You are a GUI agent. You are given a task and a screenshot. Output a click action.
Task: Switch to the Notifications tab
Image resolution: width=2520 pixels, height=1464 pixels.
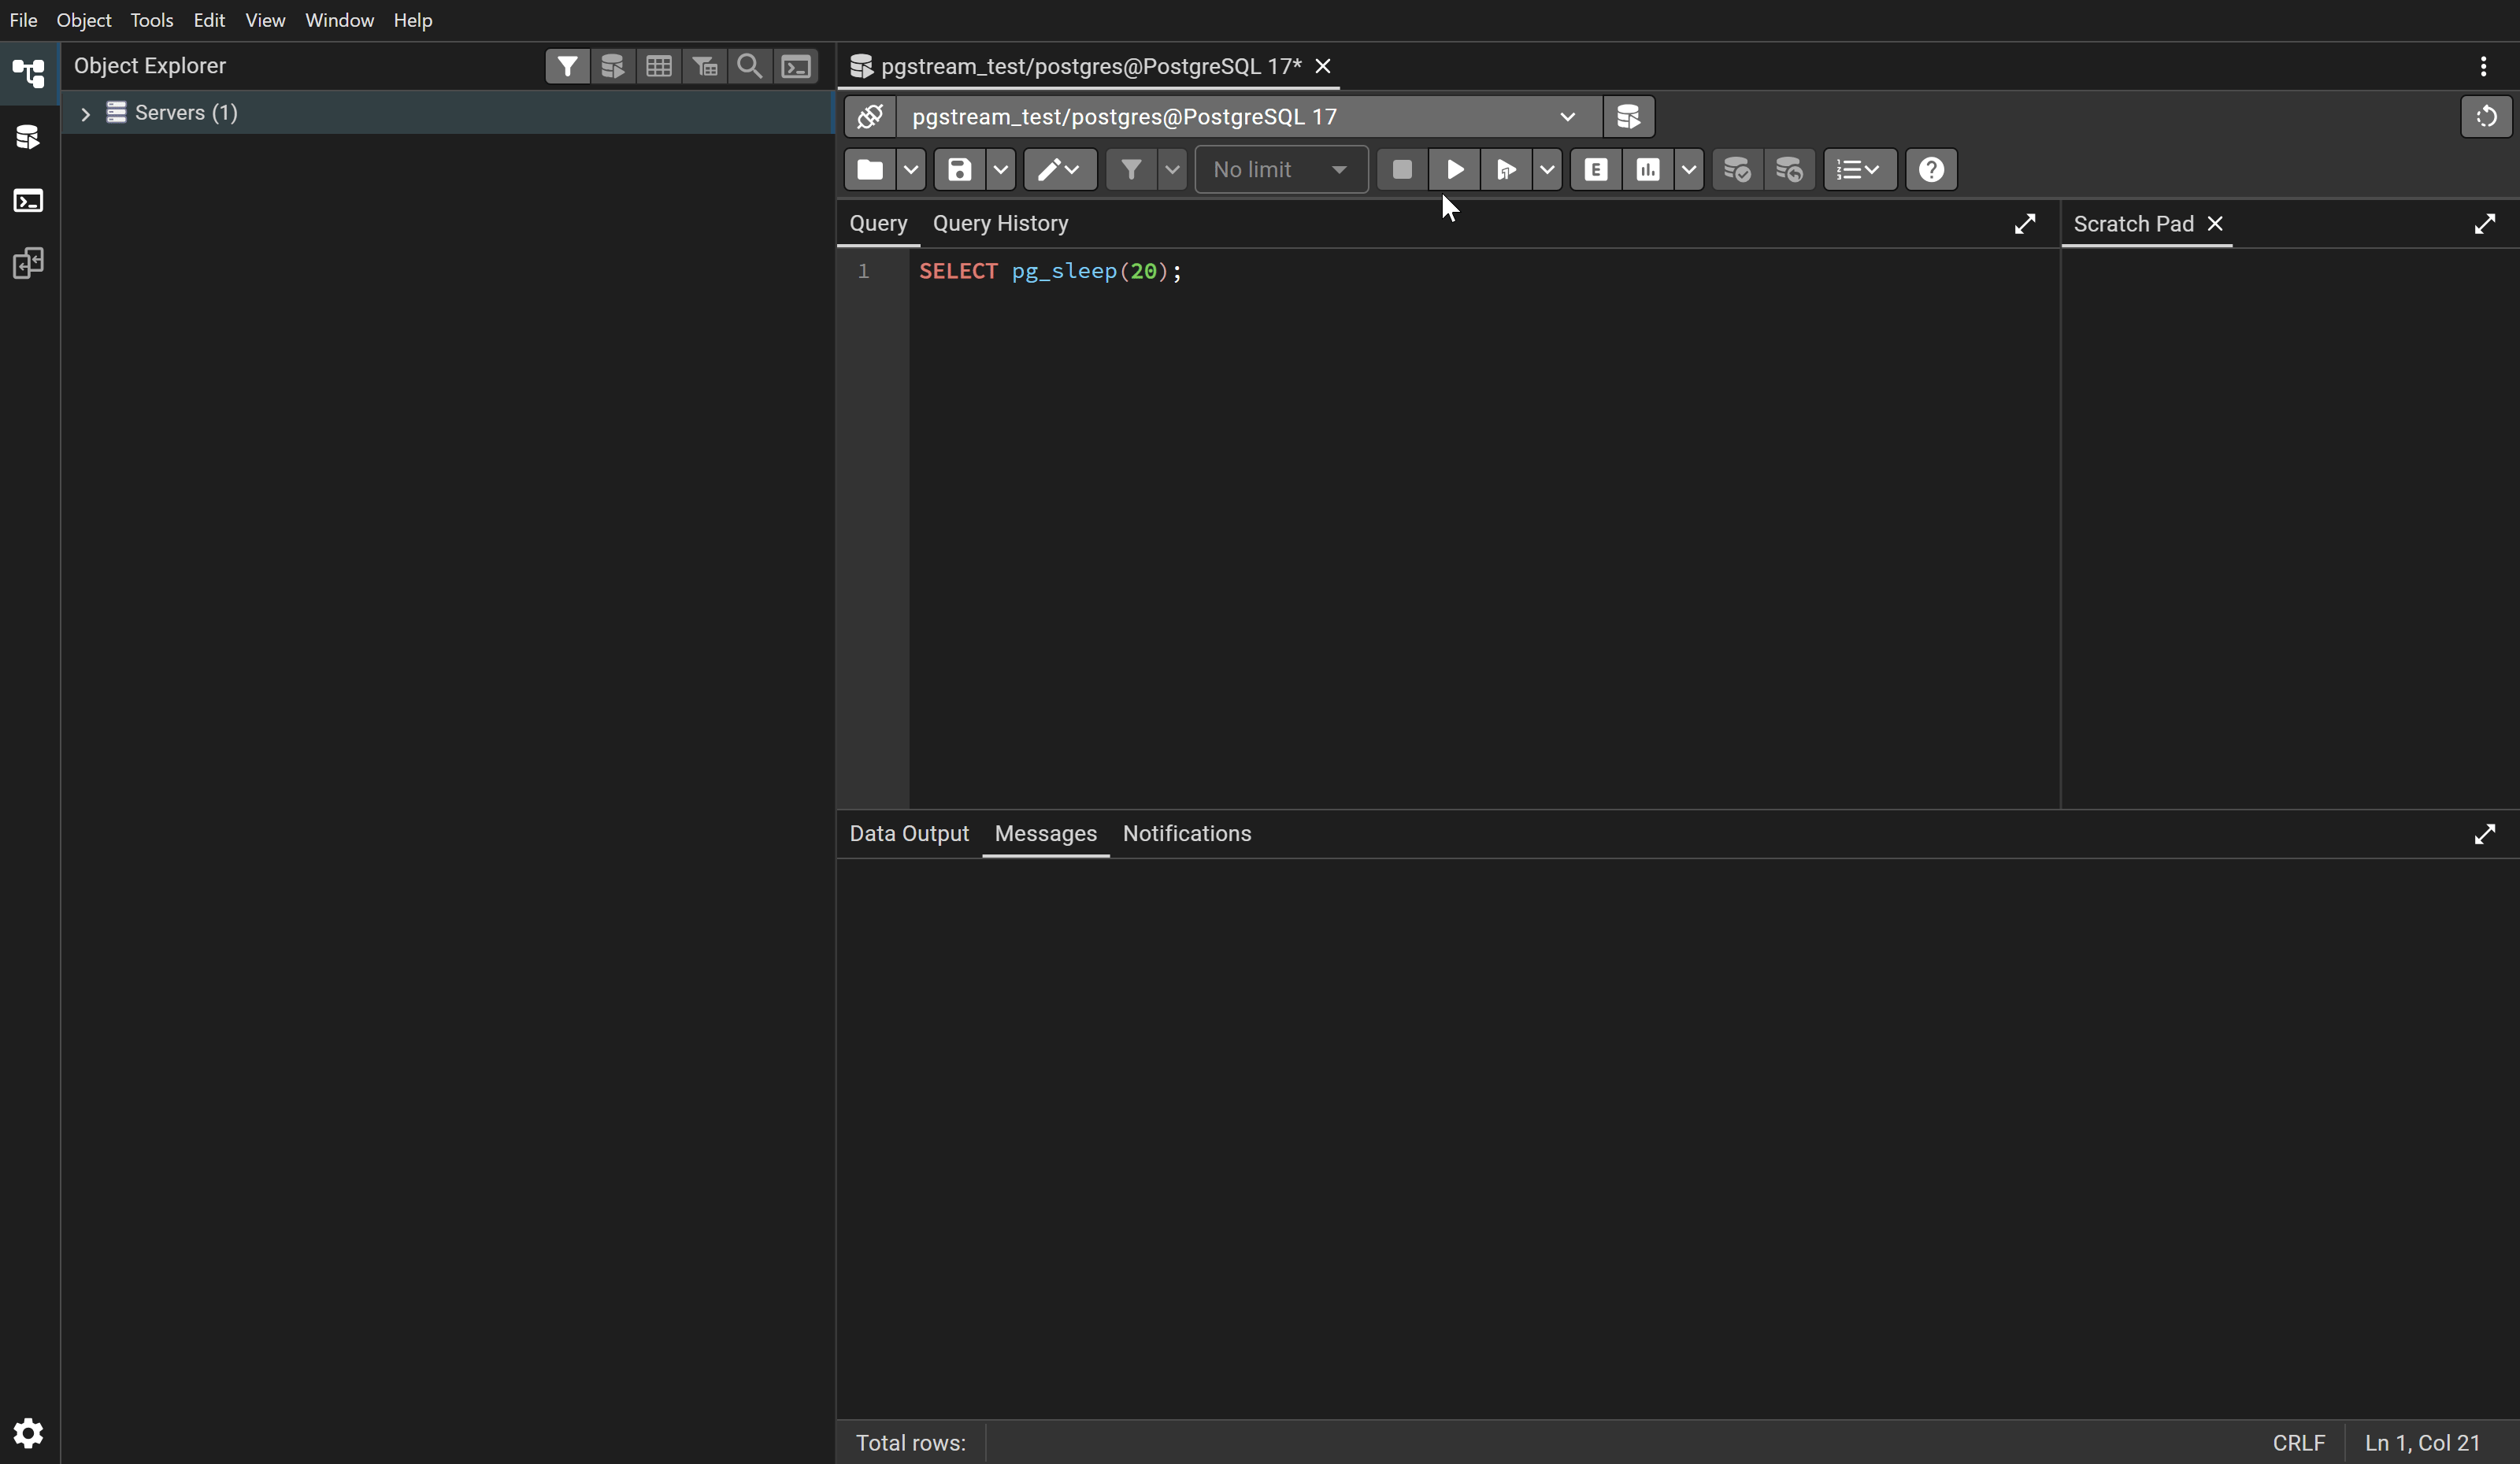[x=1187, y=834]
